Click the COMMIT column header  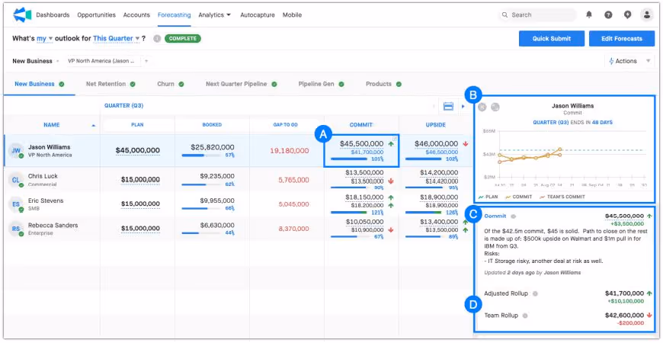[361, 125]
